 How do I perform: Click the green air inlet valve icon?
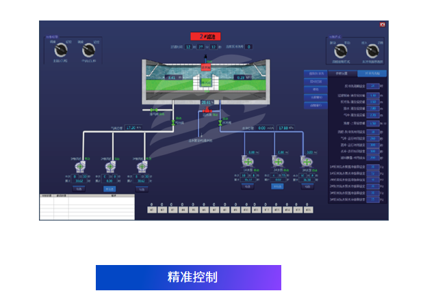pyautogui.click(x=155, y=110)
